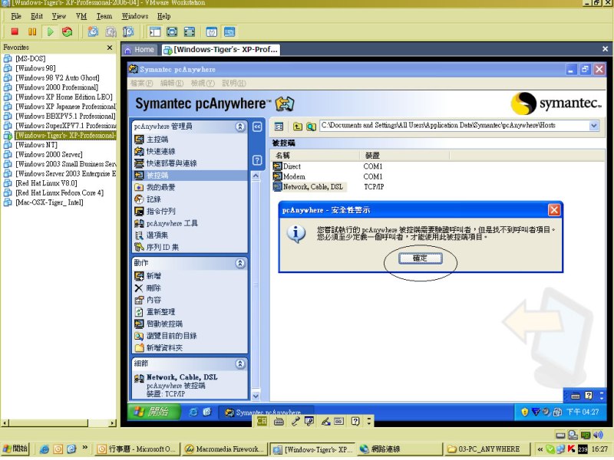This screenshot has width=614, height=460.
Task: Hide the pcAnywhere left navigation pane
Action: (x=257, y=127)
